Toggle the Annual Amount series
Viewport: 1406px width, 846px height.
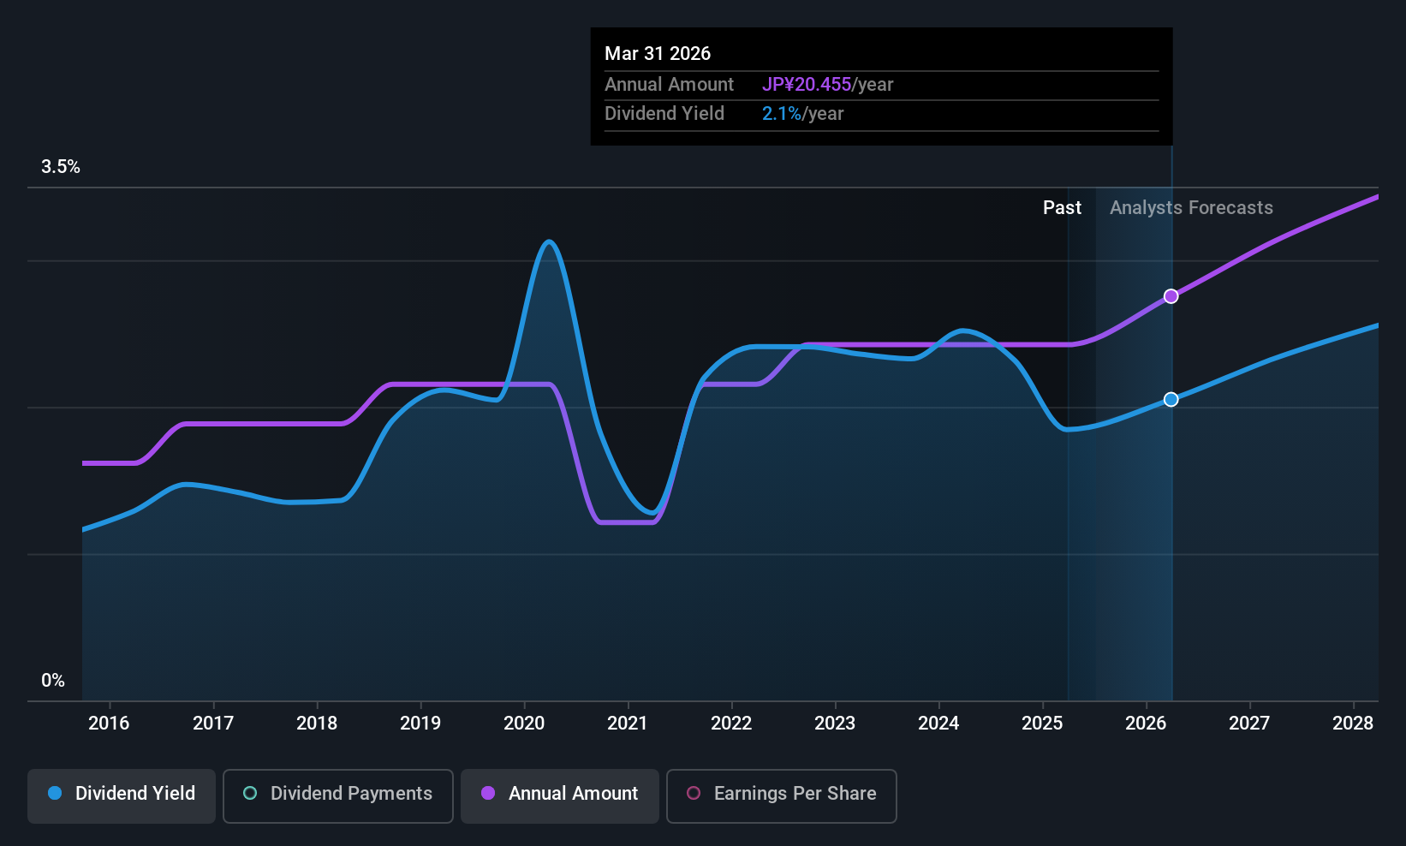click(560, 796)
